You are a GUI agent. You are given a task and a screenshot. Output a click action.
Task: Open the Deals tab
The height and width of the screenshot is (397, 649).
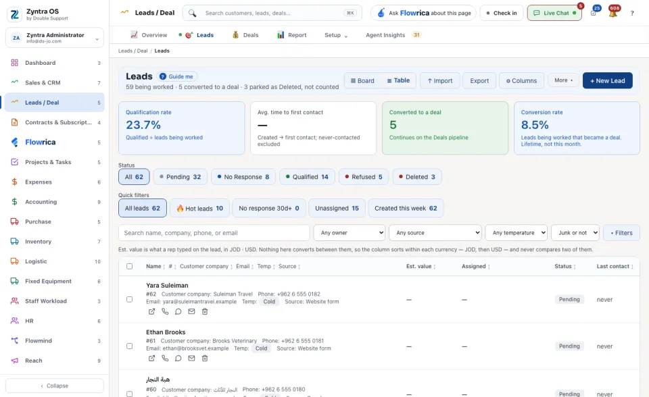245,35
